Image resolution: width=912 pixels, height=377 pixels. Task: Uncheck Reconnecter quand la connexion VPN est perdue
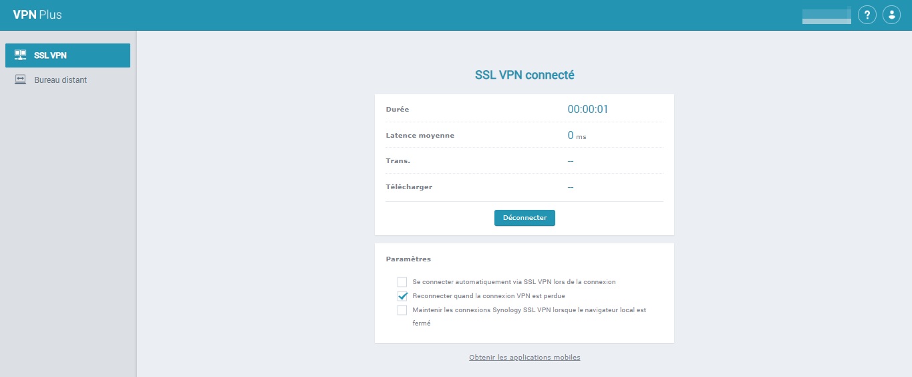[402, 296]
